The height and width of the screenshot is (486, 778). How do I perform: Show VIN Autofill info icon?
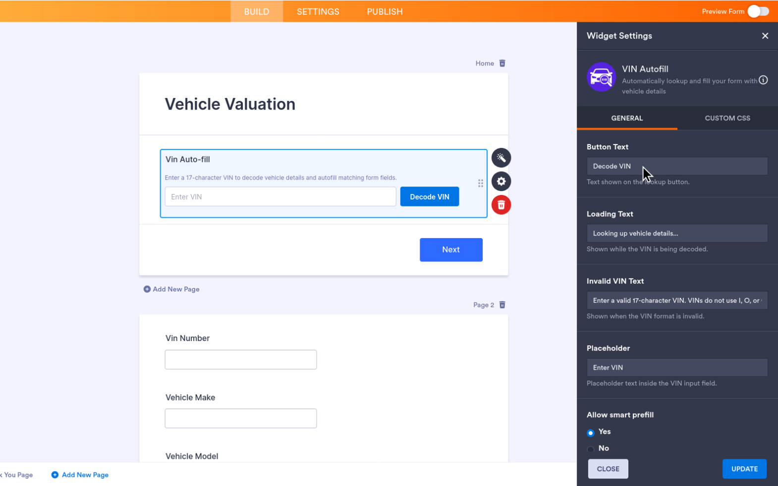pyautogui.click(x=763, y=80)
